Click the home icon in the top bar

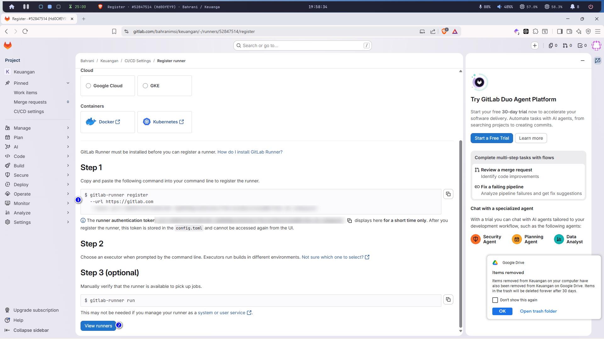12,7
